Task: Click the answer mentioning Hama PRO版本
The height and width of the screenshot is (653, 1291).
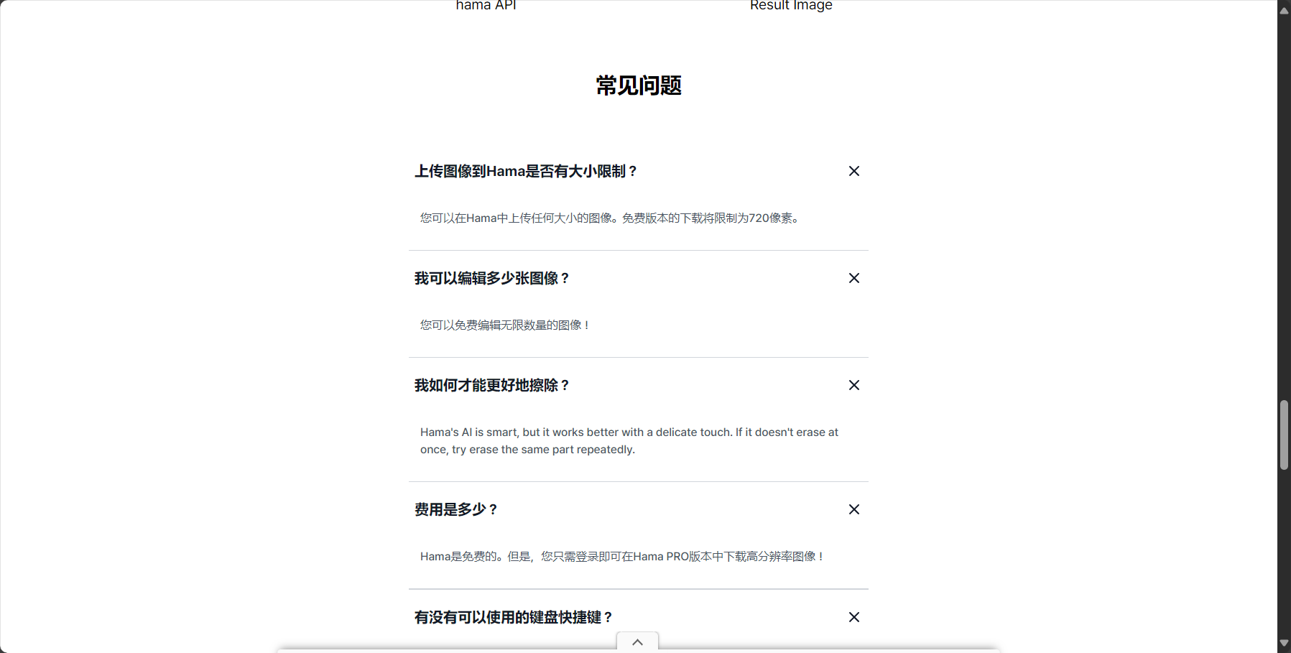Action: (x=622, y=556)
